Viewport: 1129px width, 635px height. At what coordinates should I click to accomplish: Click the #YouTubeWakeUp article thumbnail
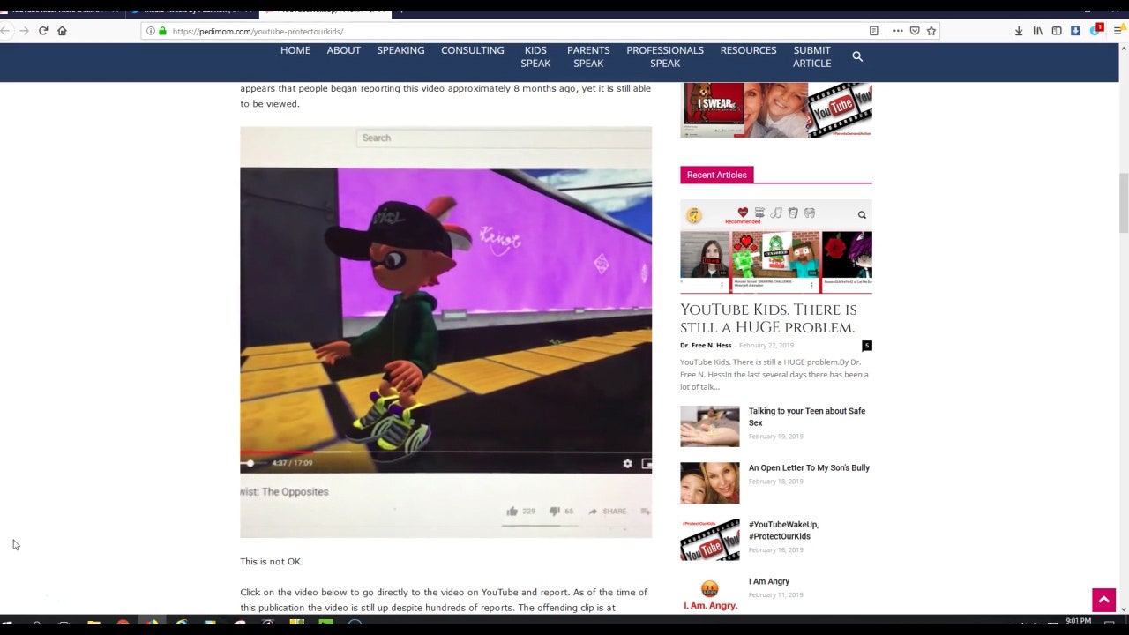[710, 540]
